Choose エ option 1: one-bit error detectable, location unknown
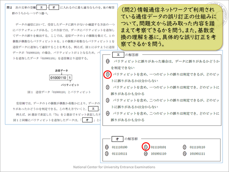The image size is (229, 172). (107, 74)
